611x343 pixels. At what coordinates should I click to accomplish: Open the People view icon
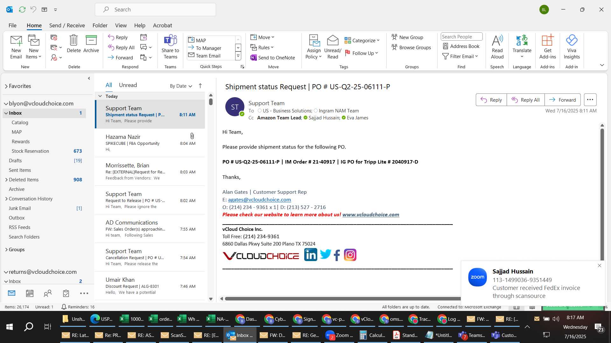[x=48, y=293]
